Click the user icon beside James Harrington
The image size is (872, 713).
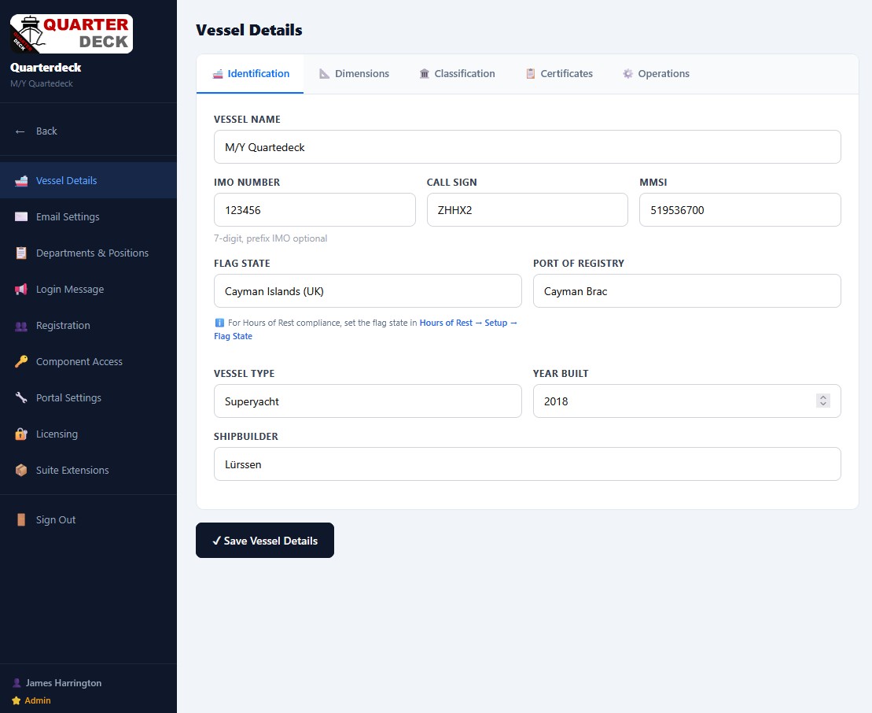click(x=17, y=683)
